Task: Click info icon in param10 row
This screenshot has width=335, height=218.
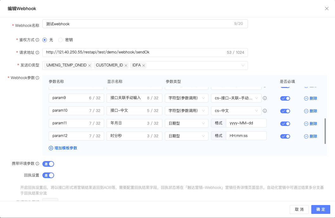Action: [x=265, y=111]
